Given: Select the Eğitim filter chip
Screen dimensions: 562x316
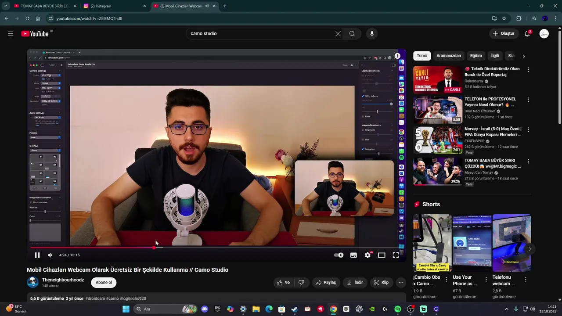Looking at the screenshot, I should pyautogui.click(x=476, y=56).
